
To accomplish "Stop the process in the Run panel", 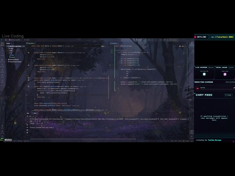I will point(30,116).
